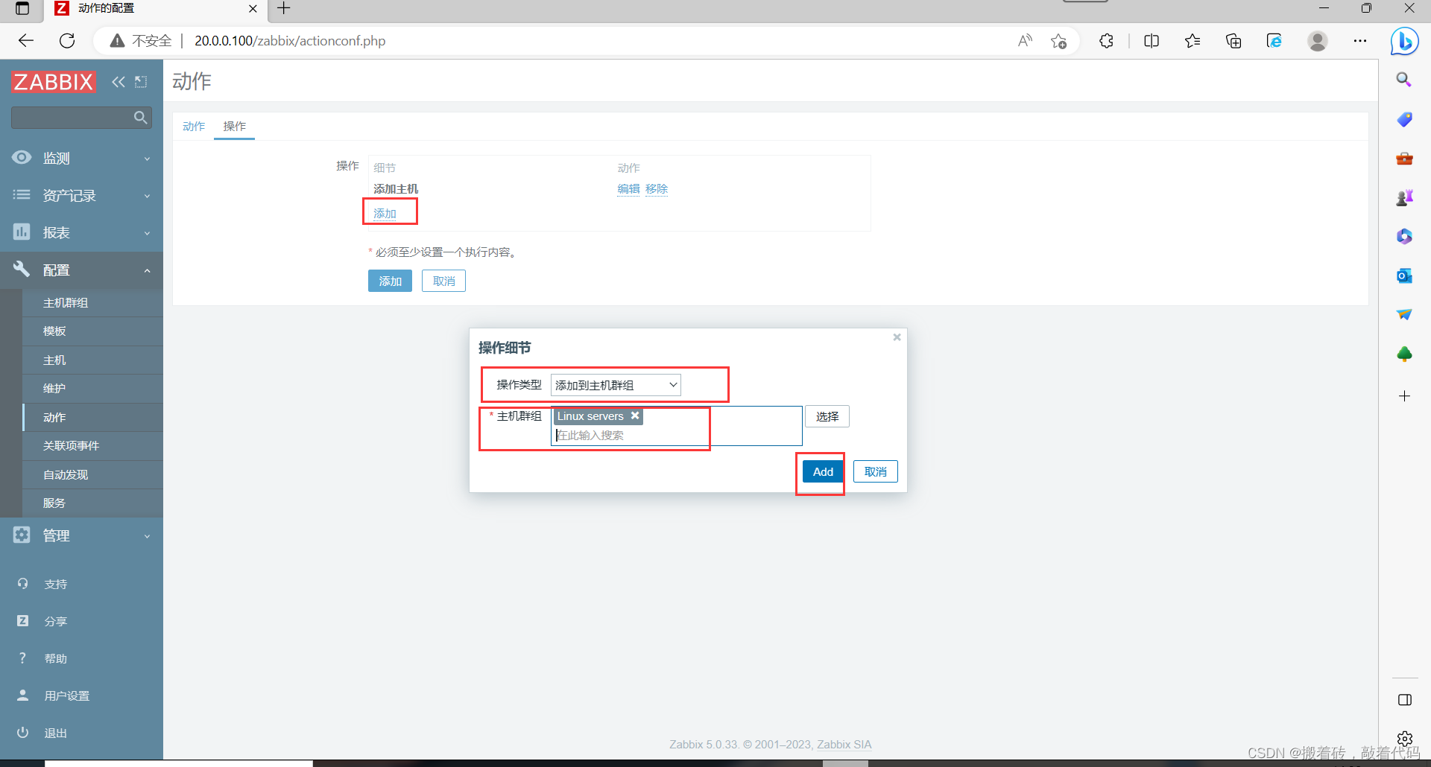The height and width of the screenshot is (767, 1431).
Task: Expand the 管理 administration menu
Action: click(x=81, y=535)
